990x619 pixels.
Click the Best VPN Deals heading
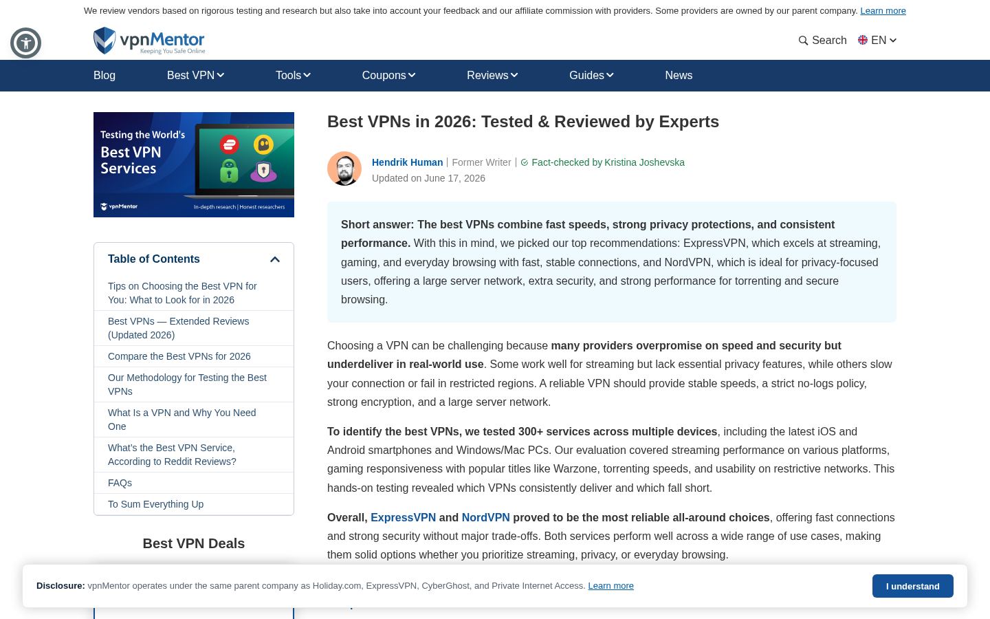pyautogui.click(x=194, y=543)
